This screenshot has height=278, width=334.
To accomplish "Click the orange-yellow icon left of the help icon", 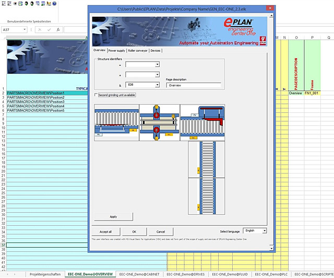I will click(x=49, y=4).
